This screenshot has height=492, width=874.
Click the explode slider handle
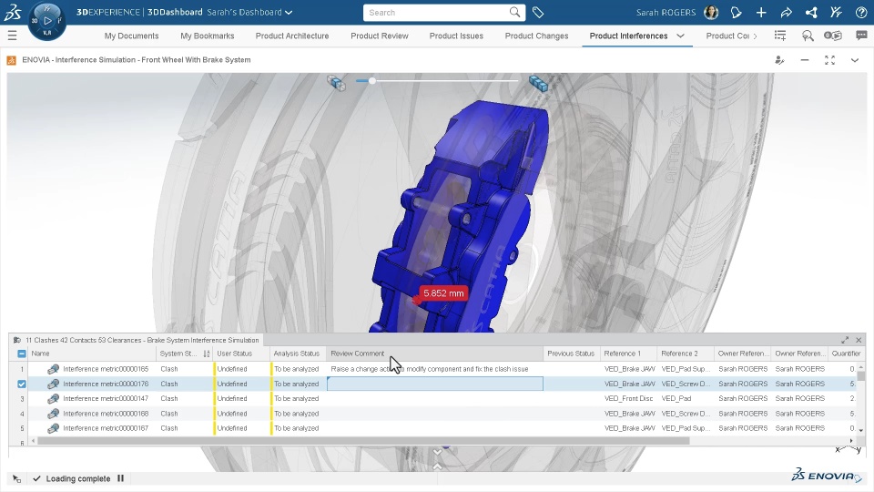(371, 81)
